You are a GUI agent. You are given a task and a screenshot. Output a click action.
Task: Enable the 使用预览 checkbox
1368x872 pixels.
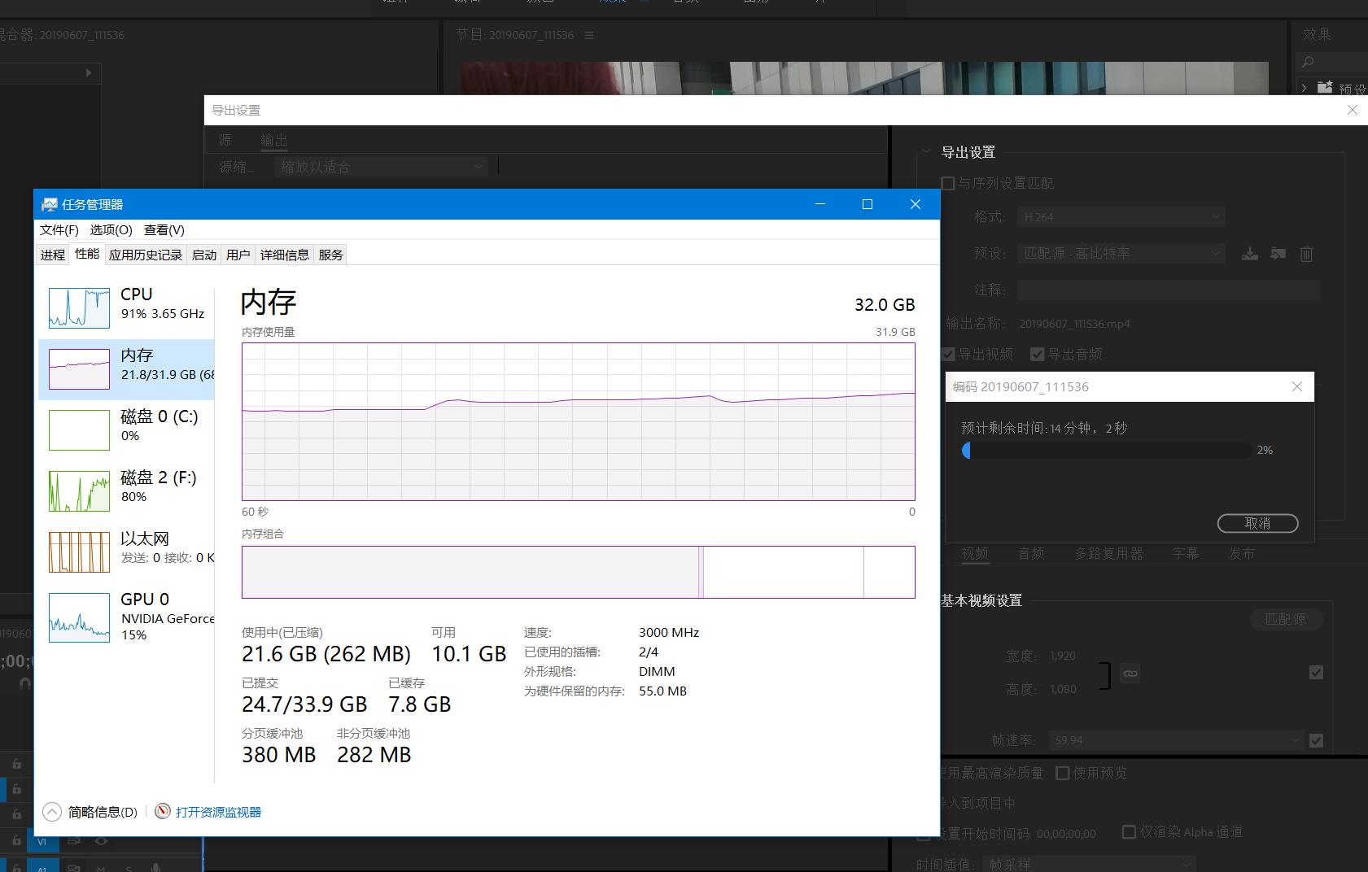coord(1063,773)
